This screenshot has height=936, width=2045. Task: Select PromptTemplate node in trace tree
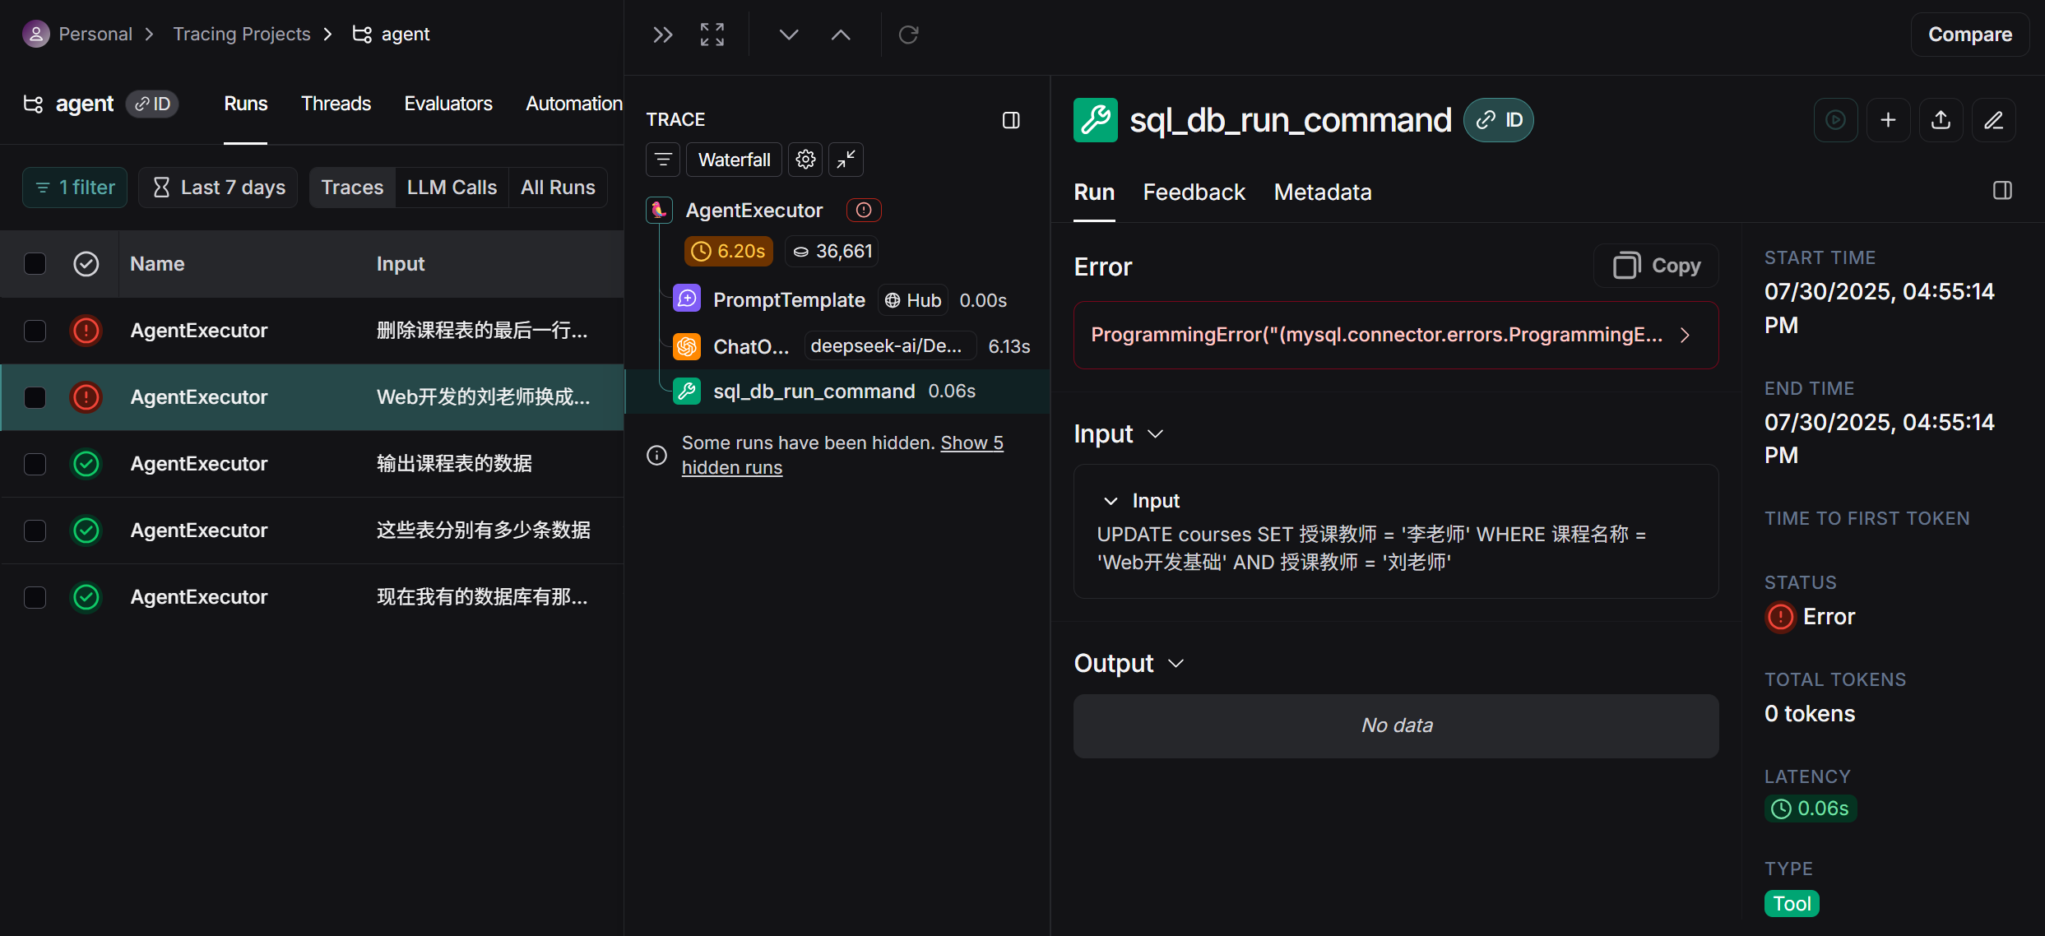click(788, 300)
